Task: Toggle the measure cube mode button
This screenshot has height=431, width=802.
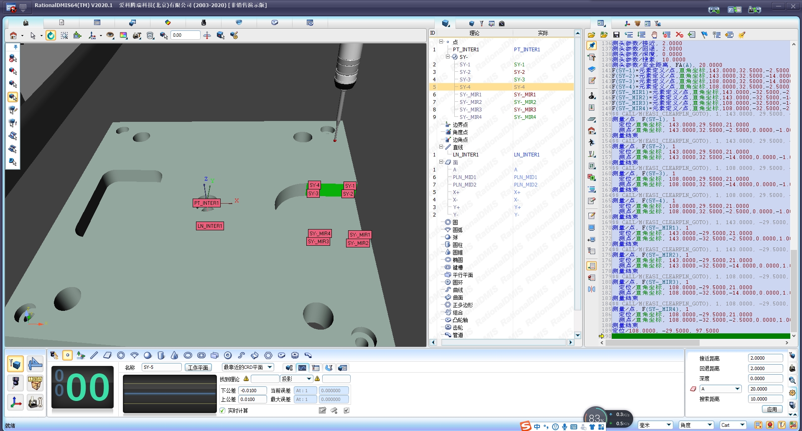Action: pos(15,364)
